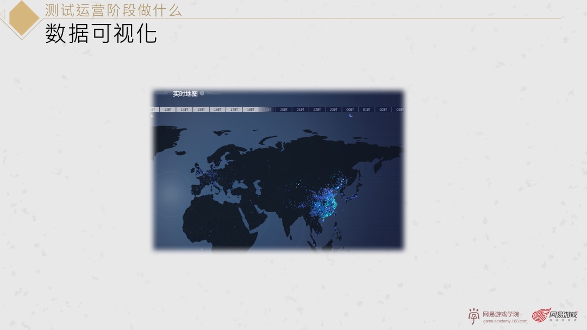
Task: Click the question-mark badge next to 实时地图
Action: [x=202, y=93]
